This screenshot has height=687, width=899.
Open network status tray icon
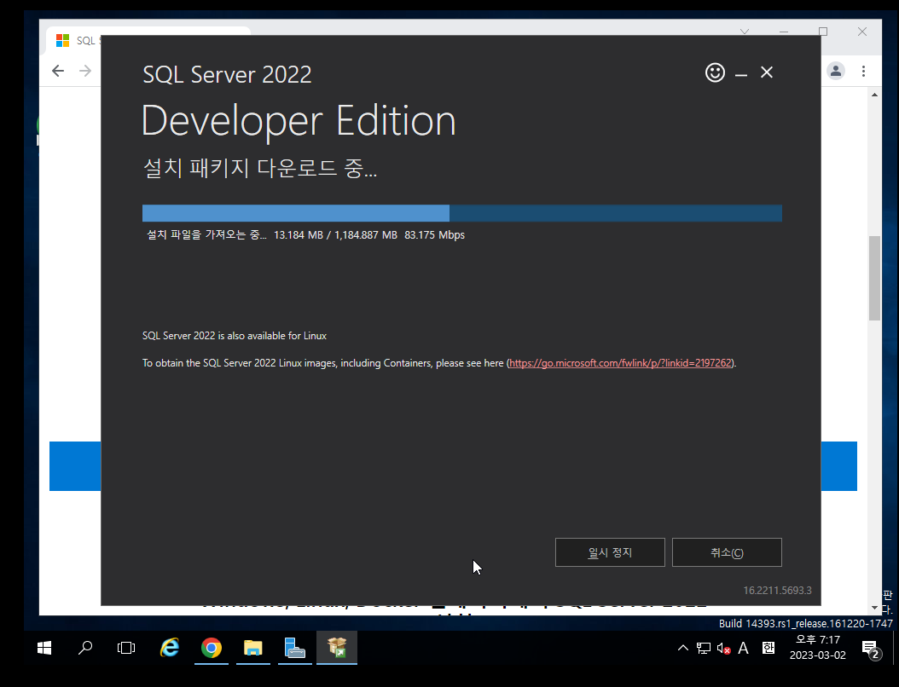(x=704, y=648)
